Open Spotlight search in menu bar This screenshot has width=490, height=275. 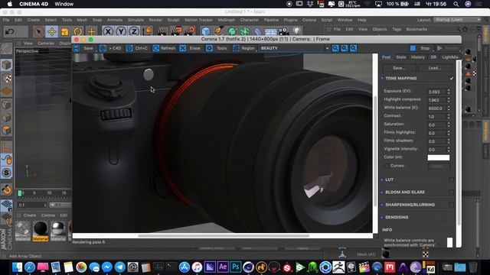[x=456, y=4]
